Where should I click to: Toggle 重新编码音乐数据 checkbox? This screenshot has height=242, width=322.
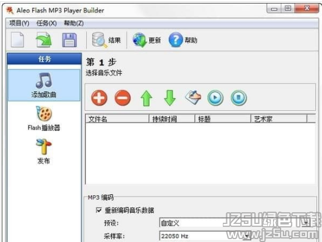point(99,210)
